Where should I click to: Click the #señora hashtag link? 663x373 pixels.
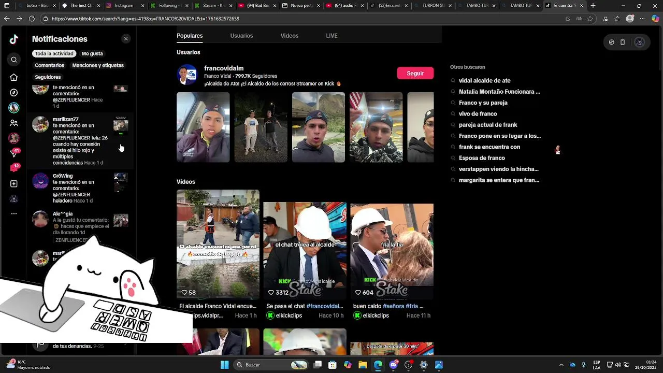[x=393, y=306]
